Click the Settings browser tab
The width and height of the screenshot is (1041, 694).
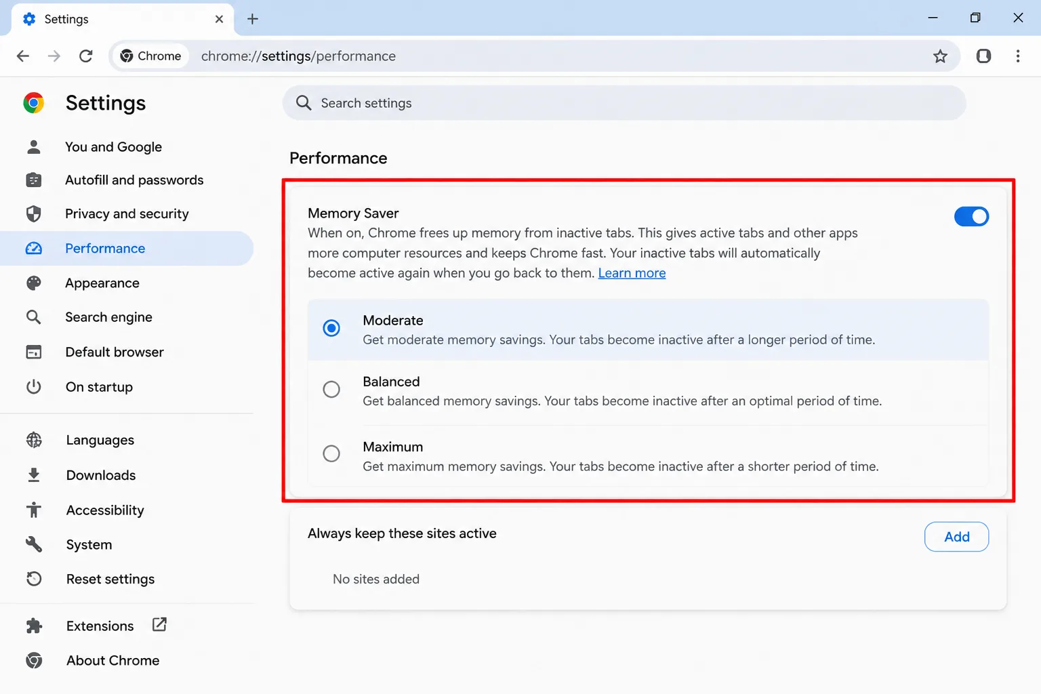tap(122, 19)
